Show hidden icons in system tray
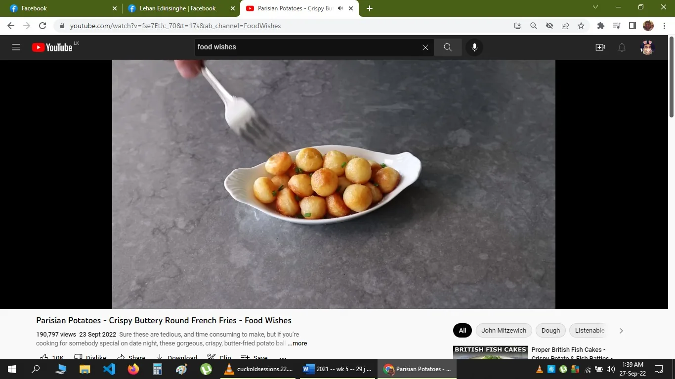 point(539,369)
